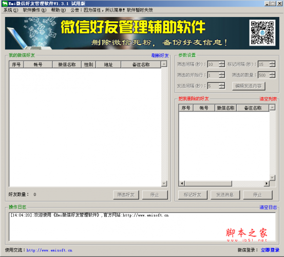Image resolution: width=284 pixels, height=257 pixels.
Task: Click the 标记好友 button
Action: coord(193,195)
